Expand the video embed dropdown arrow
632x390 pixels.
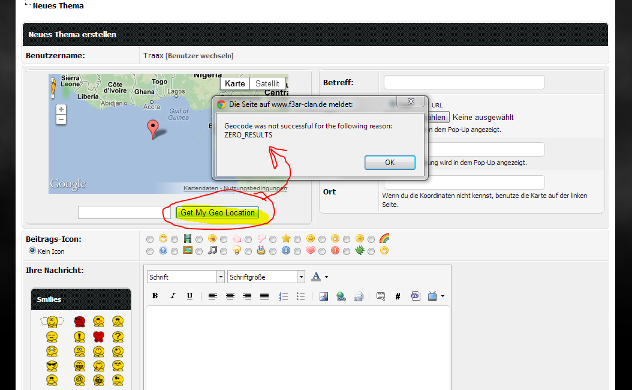tap(443, 296)
